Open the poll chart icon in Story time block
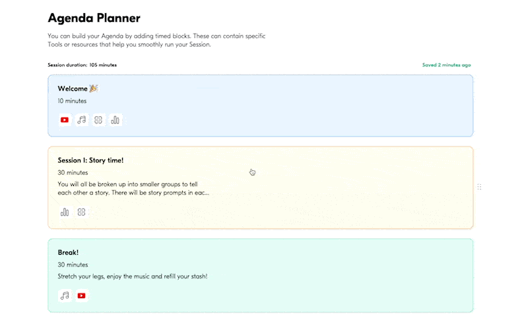This screenshot has height=318, width=528. [65, 212]
